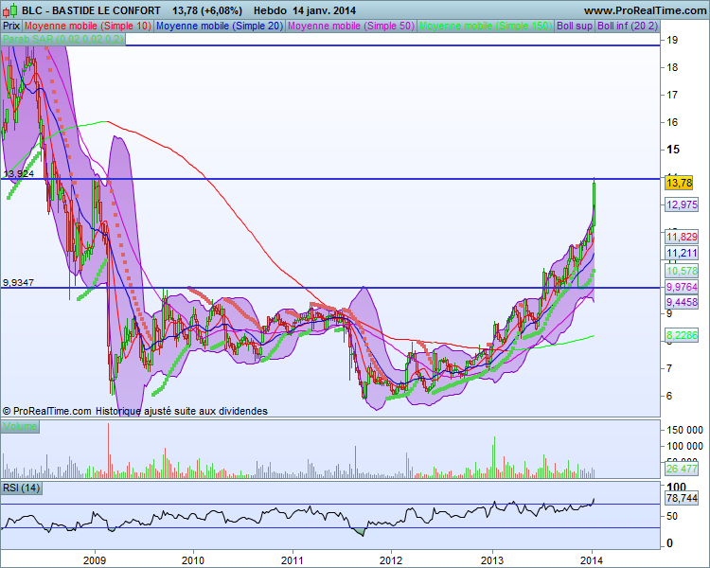Click the Parabolic SAR value 10,578
The height and width of the screenshot is (568, 710).
tap(682, 271)
